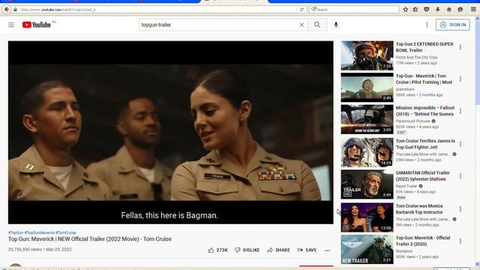This screenshot has height=270, width=480.
Task: Open Top Gun Maverick Pilot Training thumbnail
Action: [367, 87]
